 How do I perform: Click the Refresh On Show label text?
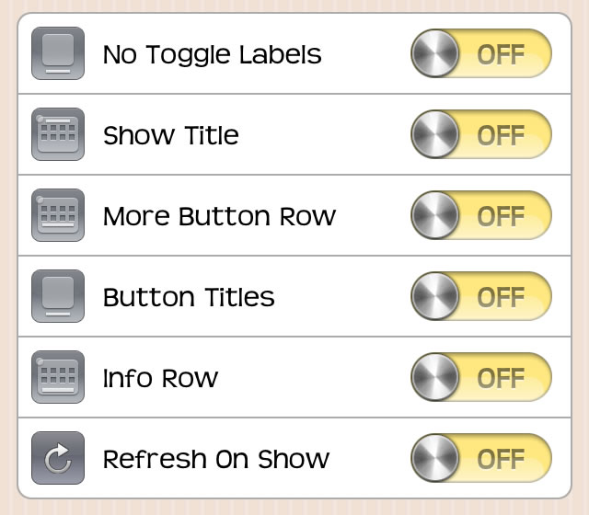(x=216, y=459)
